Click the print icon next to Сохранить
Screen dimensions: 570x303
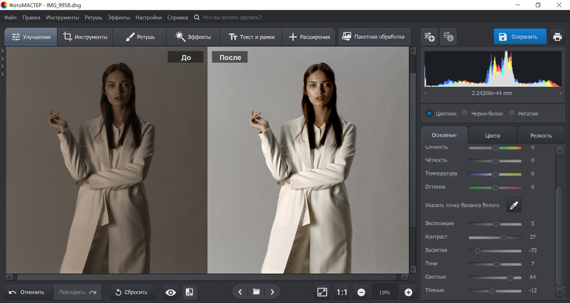click(x=557, y=37)
